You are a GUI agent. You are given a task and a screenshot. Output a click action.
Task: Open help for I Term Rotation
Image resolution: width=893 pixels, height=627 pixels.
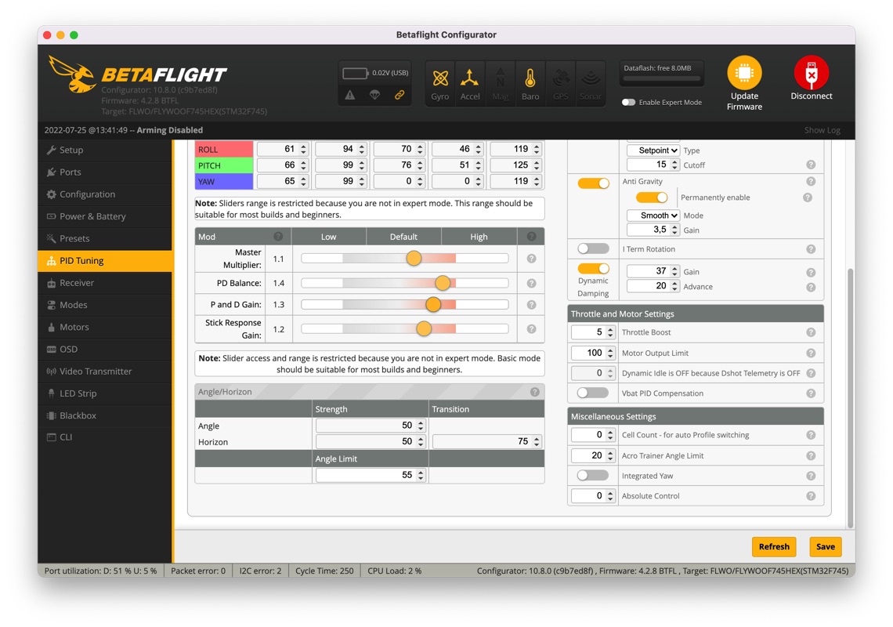pyautogui.click(x=811, y=249)
